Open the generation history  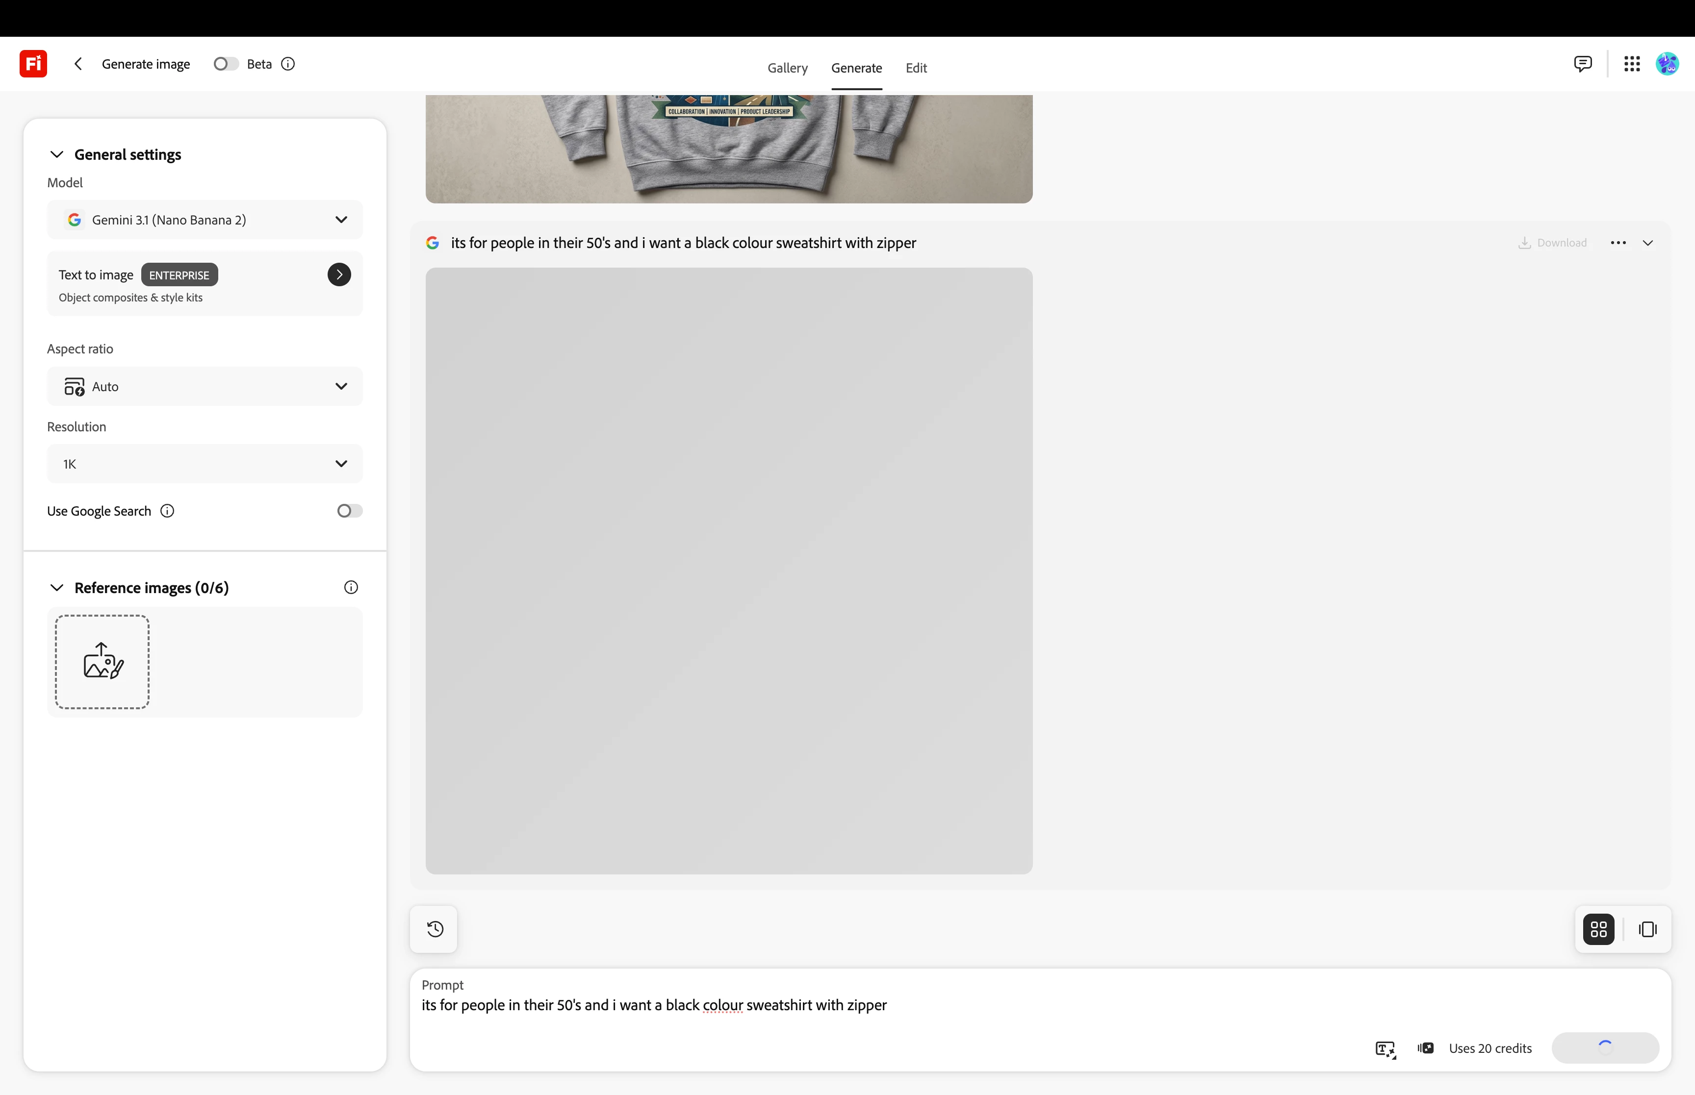coord(435,929)
